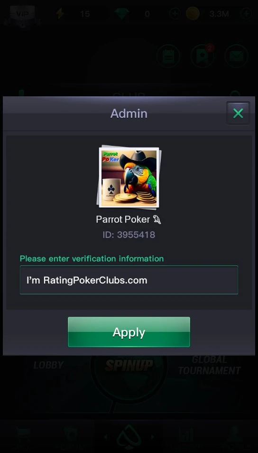Select the SpinUp tab
Image resolution: width=258 pixels, height=453 pixels.
pos(129,365)
